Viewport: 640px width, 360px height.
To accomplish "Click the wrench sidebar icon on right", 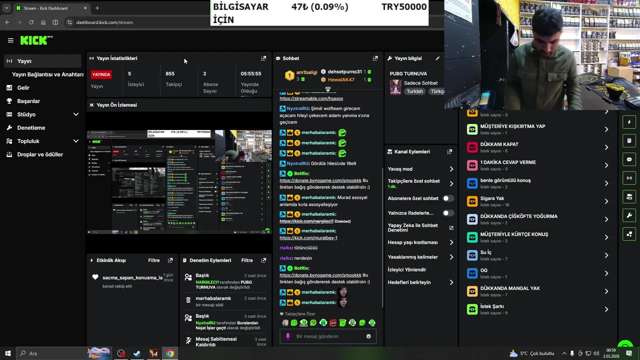I will [629, 215].
